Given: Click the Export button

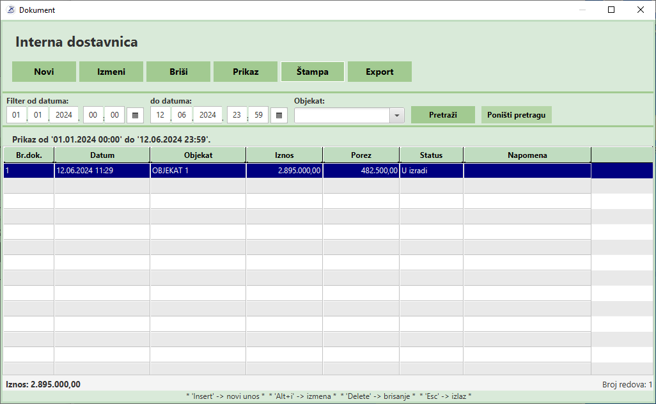Looking at the screenshot, I should point(380,72).
